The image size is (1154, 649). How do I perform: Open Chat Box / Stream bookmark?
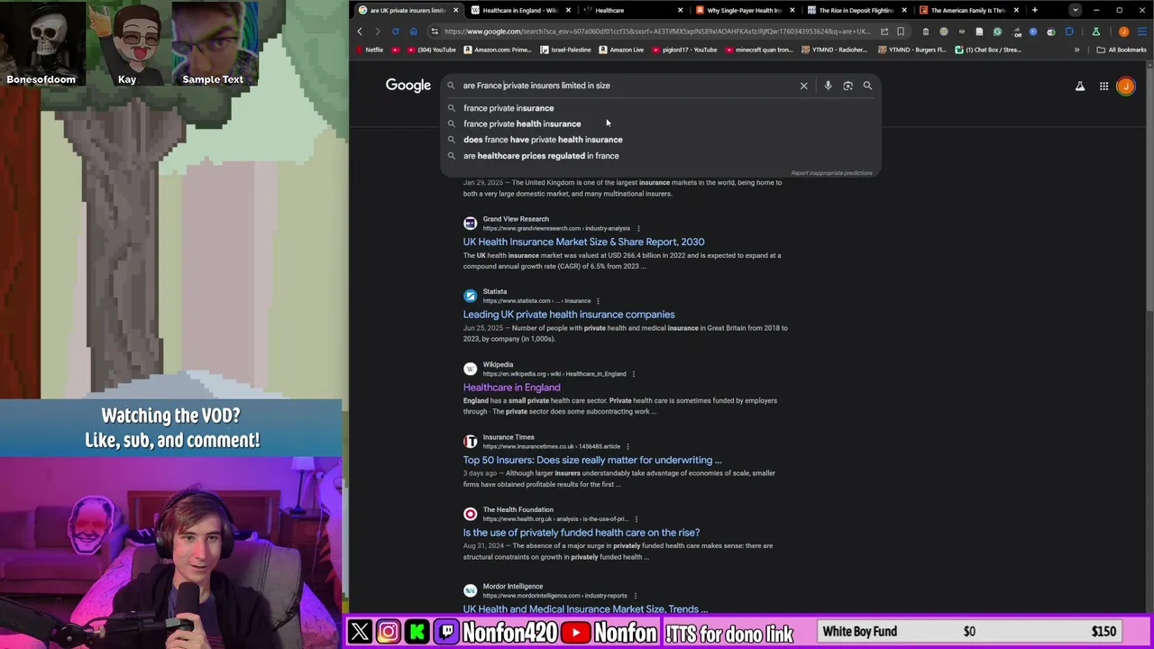[988, 50]
